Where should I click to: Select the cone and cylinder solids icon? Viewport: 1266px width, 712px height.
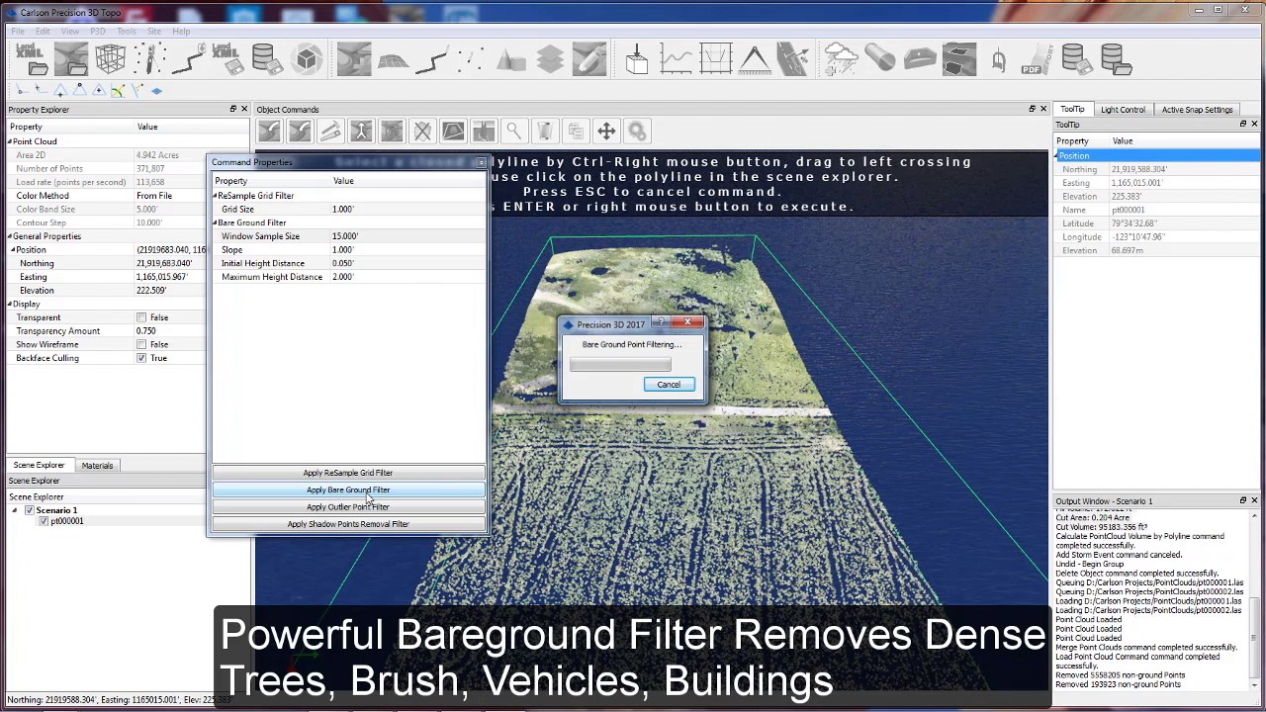[510, 59]
